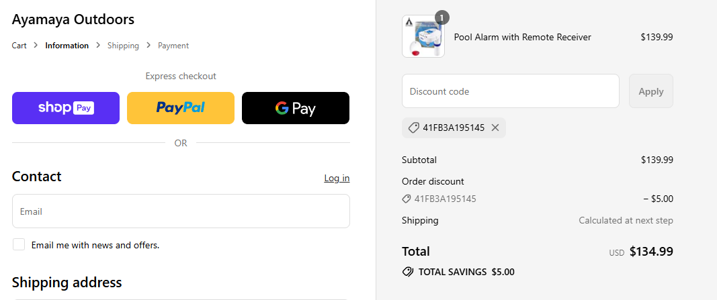This screenshot has width=717, height=300.
Task: Click the tag icon beside Order discount code
Action: point(406,199)
